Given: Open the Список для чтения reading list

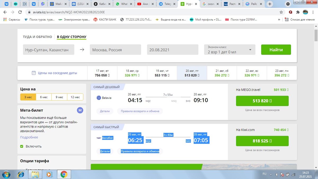Looking at the screenshot, I should click(x=300, y=19).
